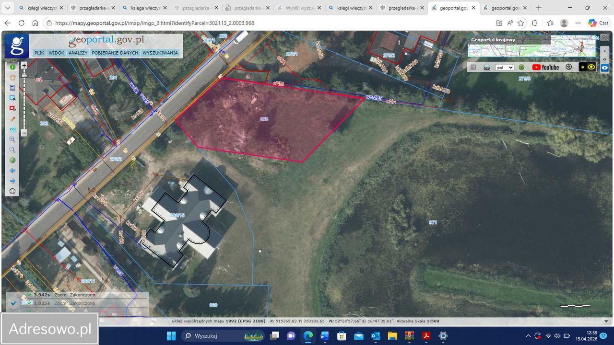This screenshot has height=345, width=614.
Task: Reload the current page
Action: point(22,23)
